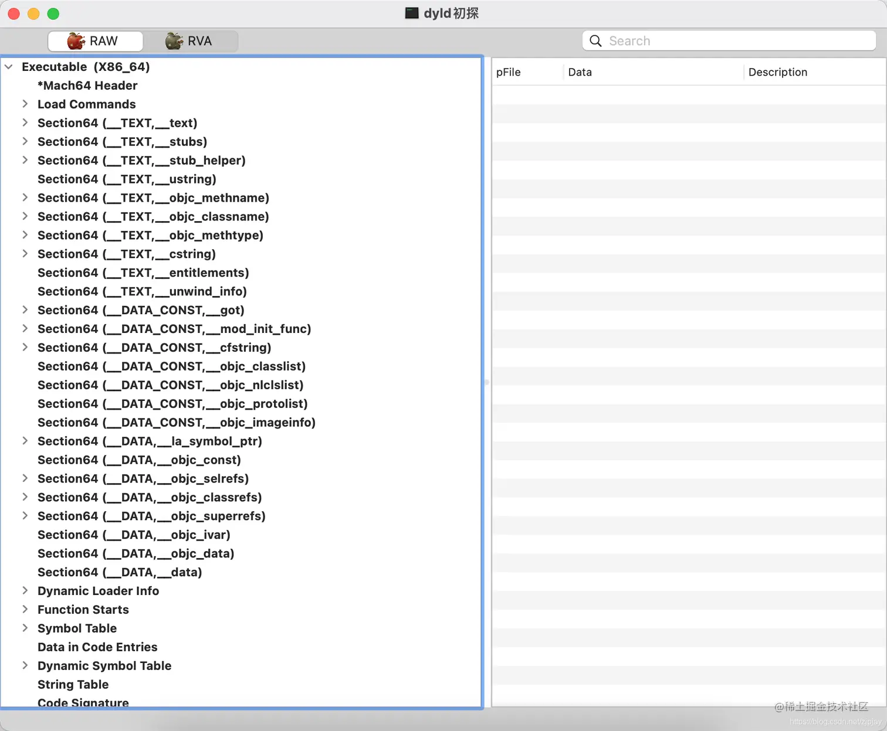The width and height of the screenshot is (887, 731).
Task: Expand the Function Starts node
Action: [25, 609]
